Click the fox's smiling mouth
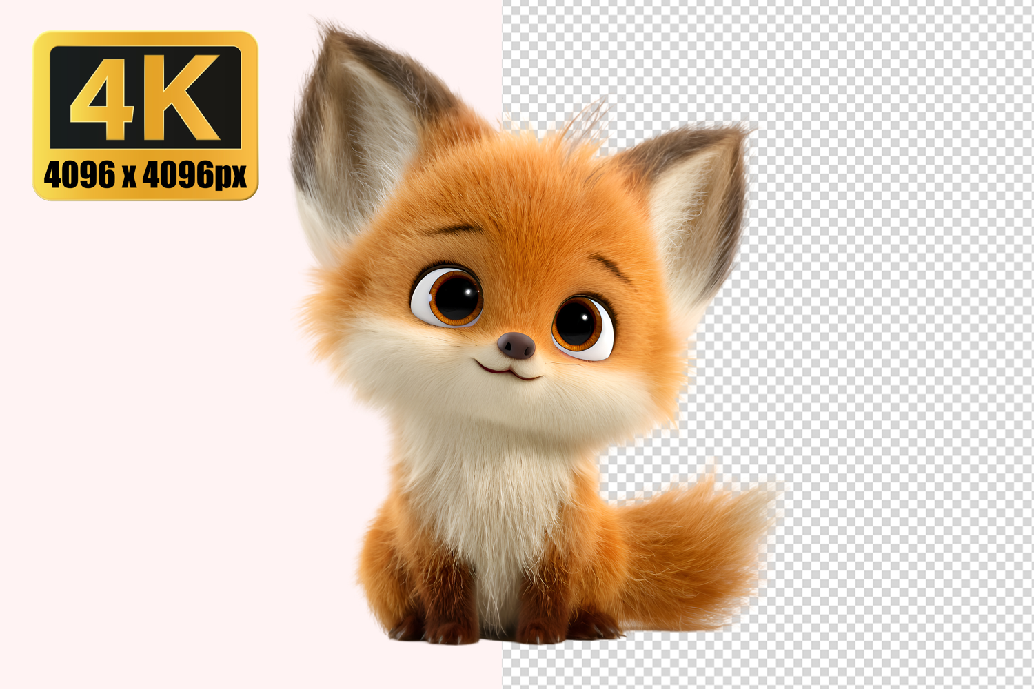The height and width of the screenshot is (689, 1034). [509, 372]
